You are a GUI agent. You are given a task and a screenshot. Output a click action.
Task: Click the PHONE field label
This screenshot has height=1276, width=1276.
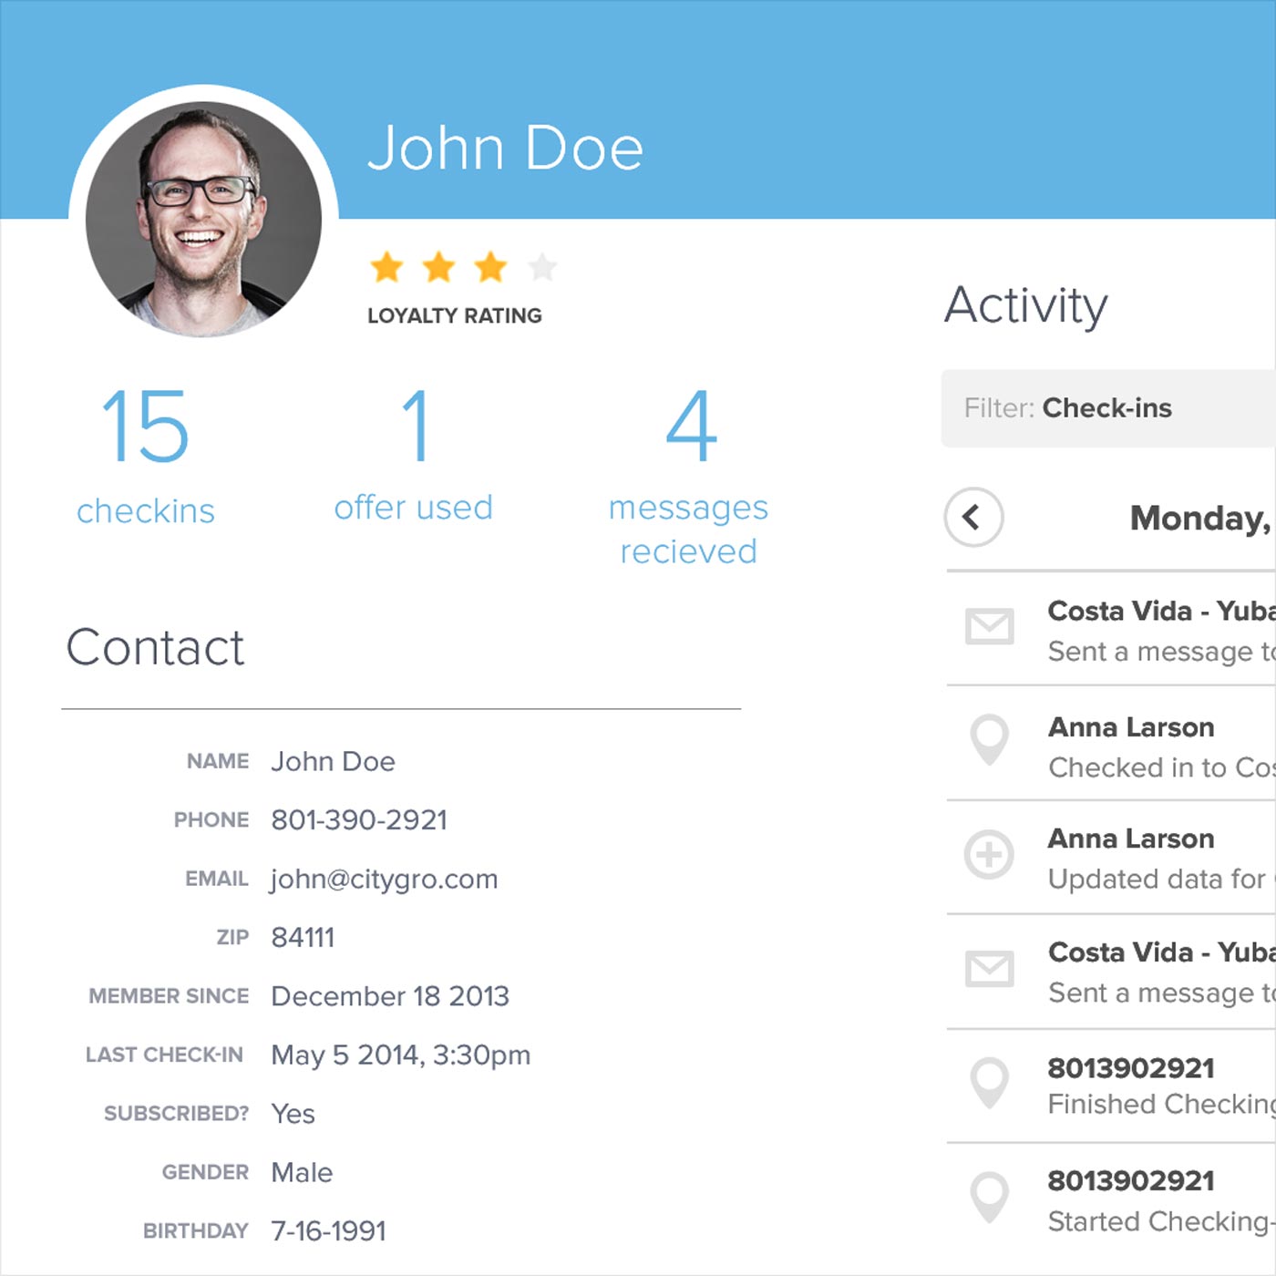(211, 819)
